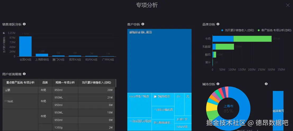Click the 用户系统明细 table scrollbar
This screenshot has width=293, height=131.
(116, 83)
